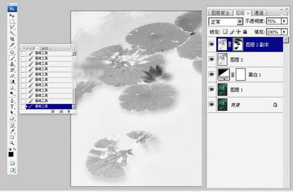Viewport: 293px width, 192px height.
Task: Select the Clone Stamp tool
Action: [12, 64]
